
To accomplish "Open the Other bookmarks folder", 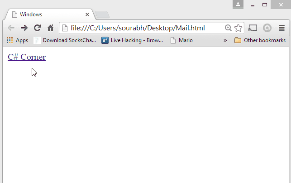I will pos(260,40).
